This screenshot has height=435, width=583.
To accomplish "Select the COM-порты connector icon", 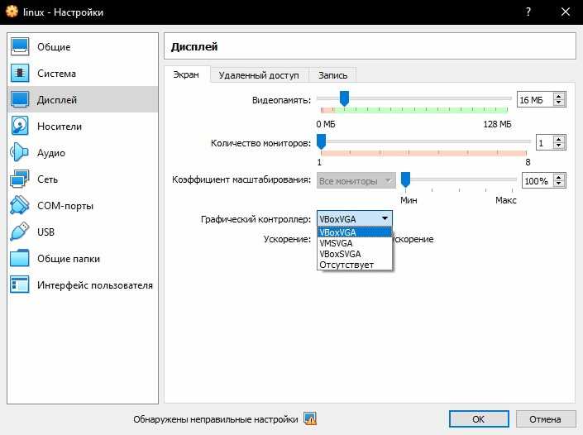I will coord(20,205).
